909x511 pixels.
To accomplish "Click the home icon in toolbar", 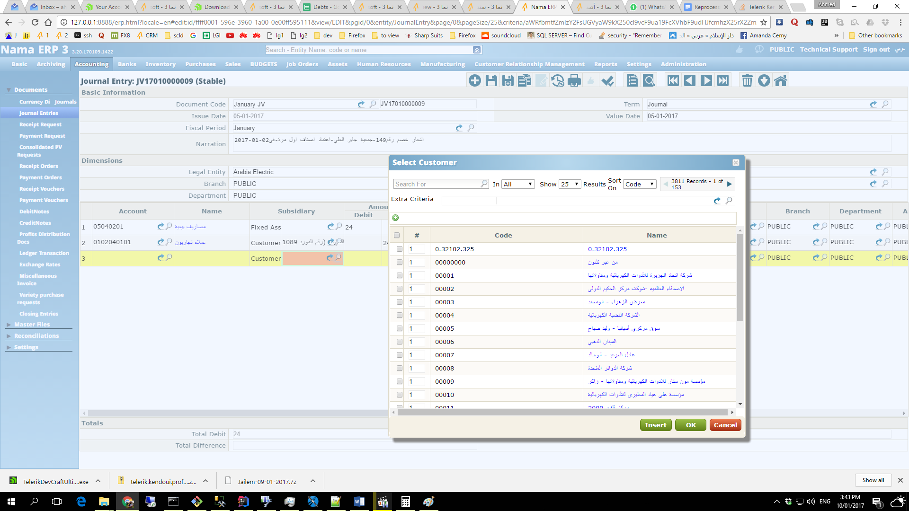I will 780,80.
